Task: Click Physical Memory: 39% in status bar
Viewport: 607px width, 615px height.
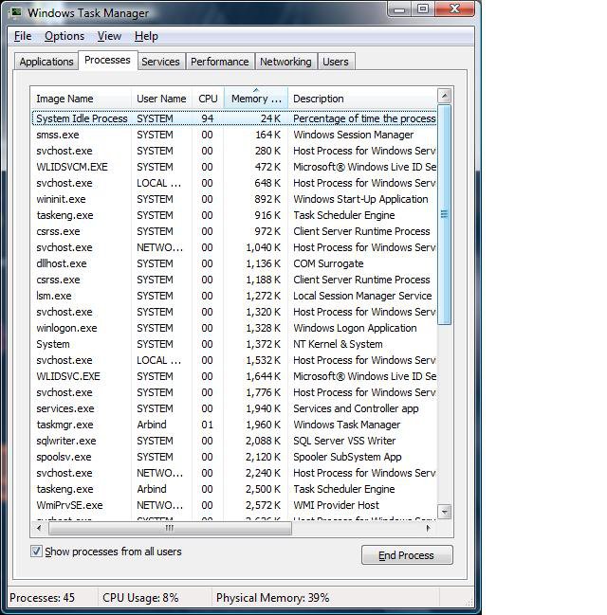Action: 272,597
